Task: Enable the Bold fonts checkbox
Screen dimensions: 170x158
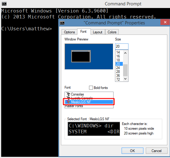Action: pyautogui.click(x=91, y=87)
